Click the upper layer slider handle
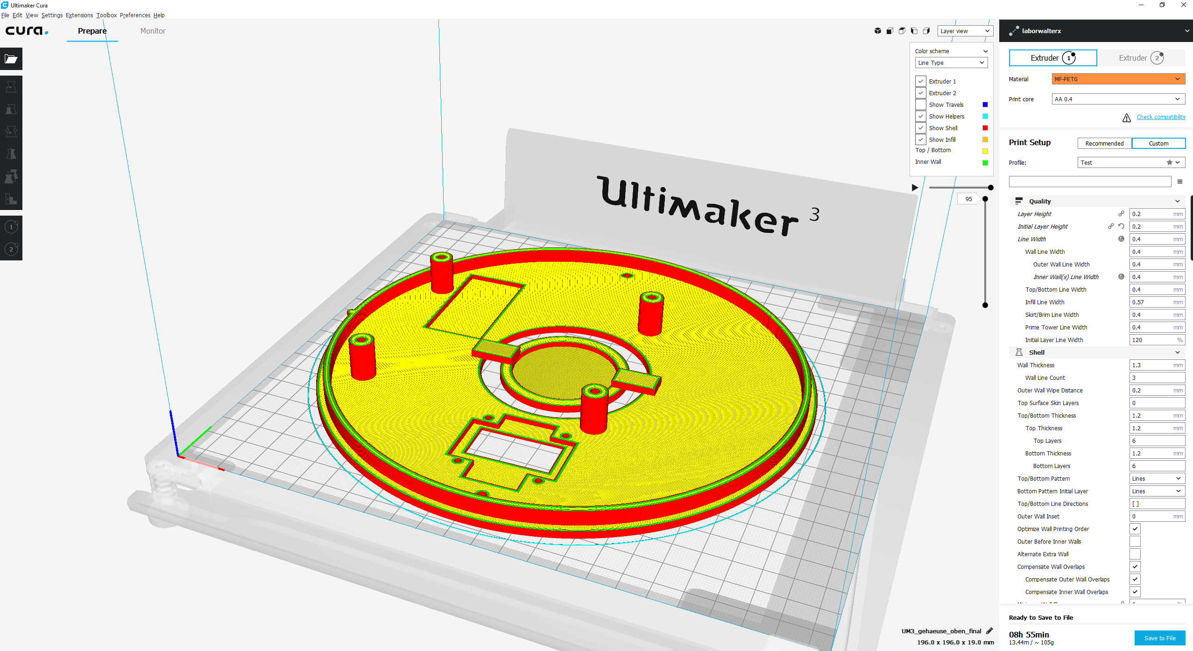Viewport: 1193px width, 651px height. [x=985, y=199]
